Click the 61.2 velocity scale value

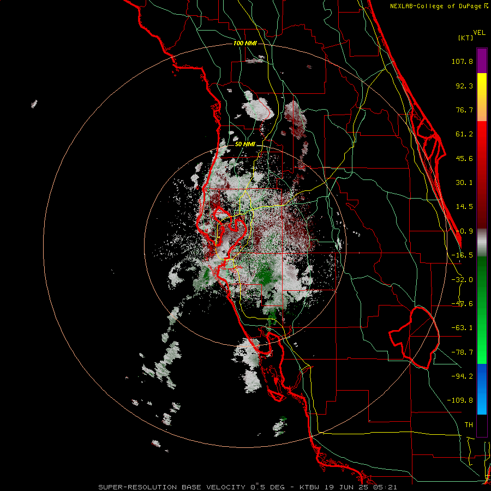coord(464,134)
